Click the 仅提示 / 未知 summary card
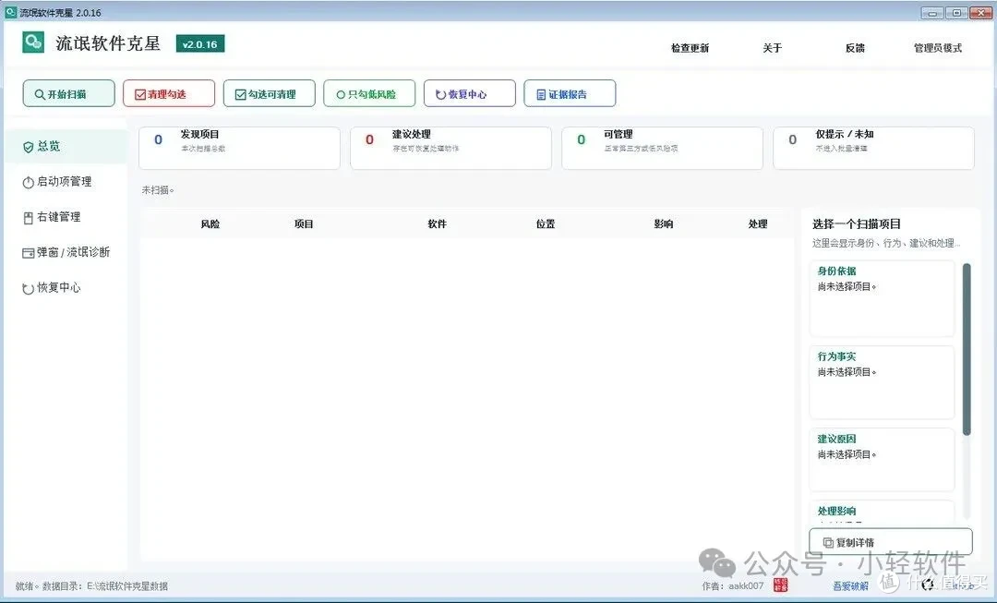The image size is (997, 603). 873,148
